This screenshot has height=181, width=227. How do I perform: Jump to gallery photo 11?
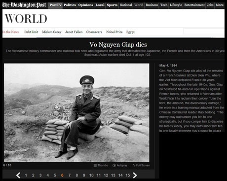tap(99, 175)
